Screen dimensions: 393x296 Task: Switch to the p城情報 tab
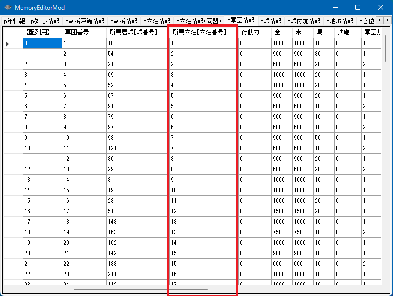point(271,21)
